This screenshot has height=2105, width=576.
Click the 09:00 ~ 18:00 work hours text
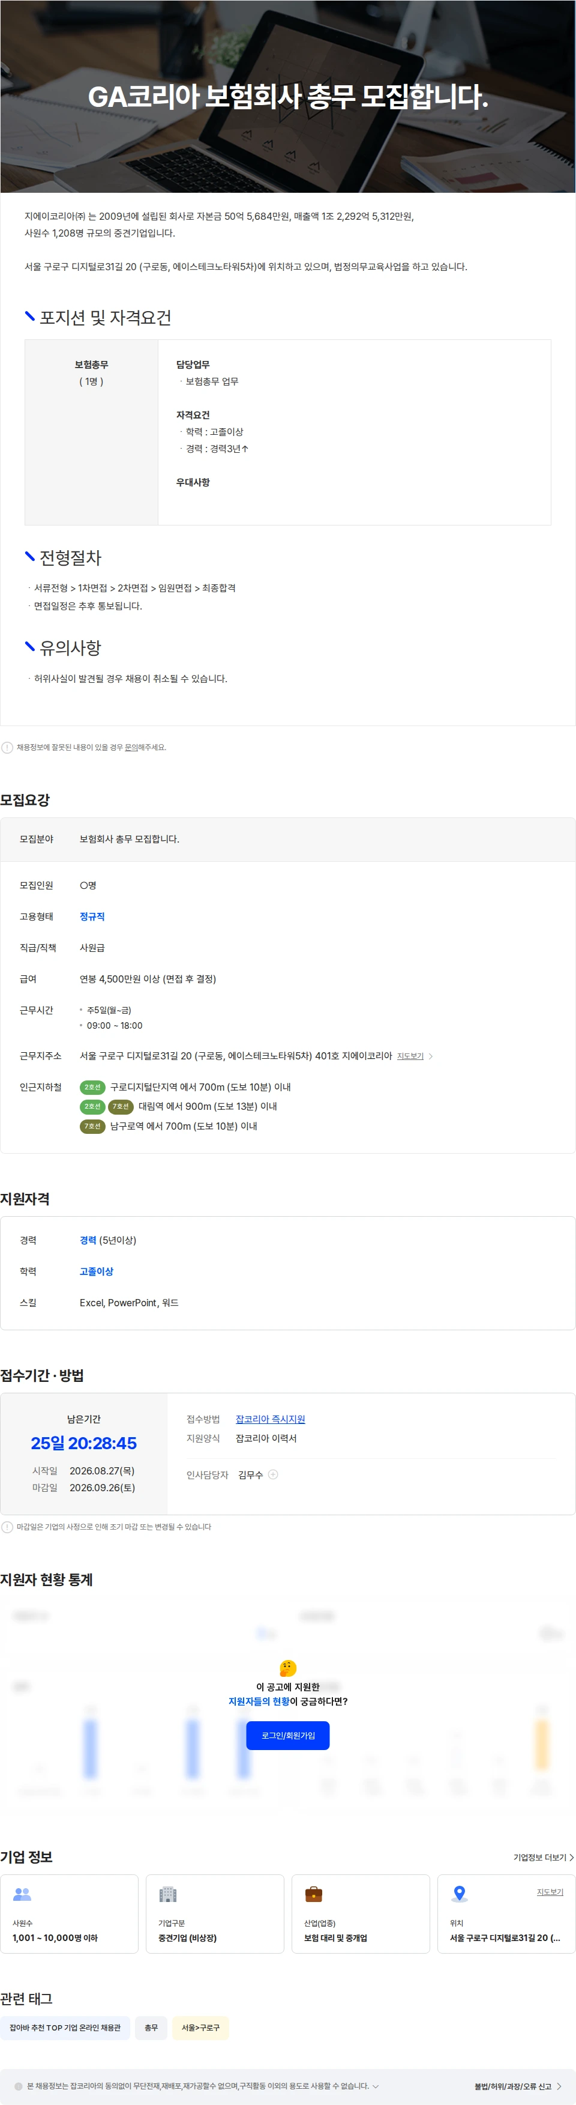pos(114,1026)
